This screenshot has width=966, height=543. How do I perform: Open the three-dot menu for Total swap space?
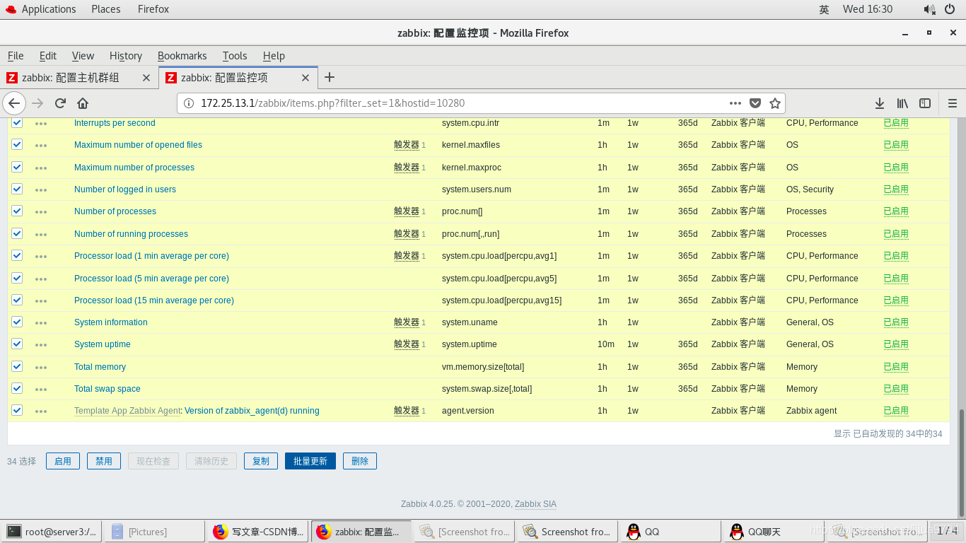[41, 389]
